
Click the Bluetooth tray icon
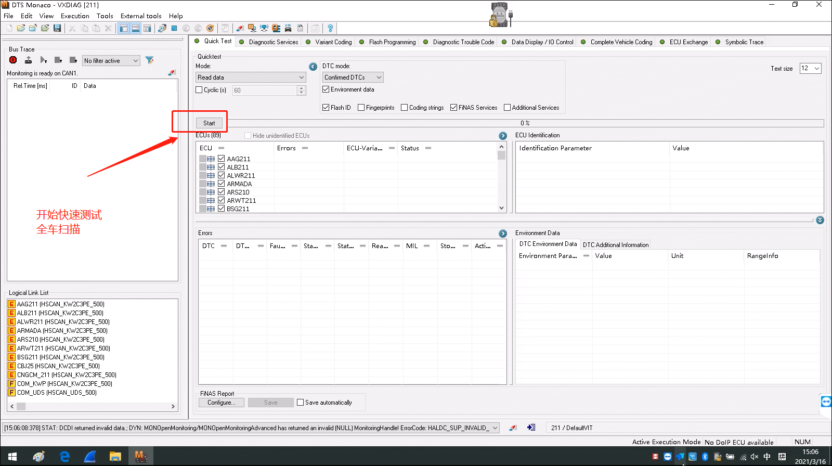click(705, 457)
